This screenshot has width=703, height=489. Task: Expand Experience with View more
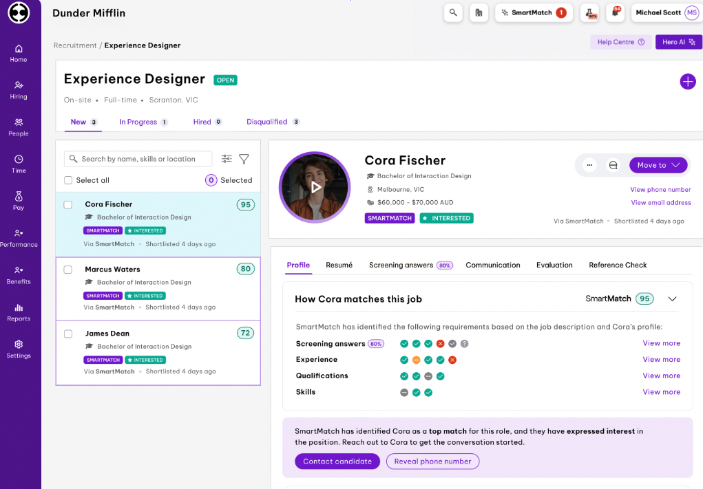point(661,359)
